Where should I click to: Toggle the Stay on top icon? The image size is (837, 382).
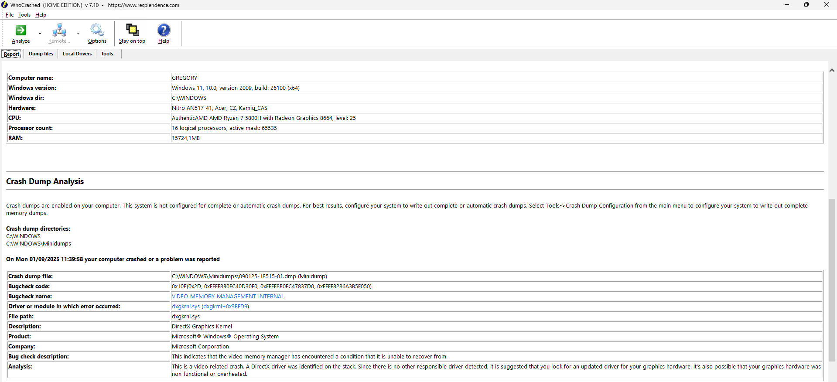point(132,30)
